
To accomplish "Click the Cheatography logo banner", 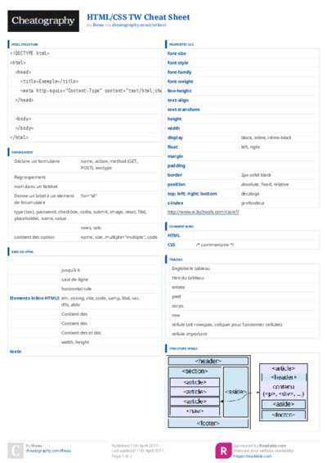I will click(x=43, y=21).
